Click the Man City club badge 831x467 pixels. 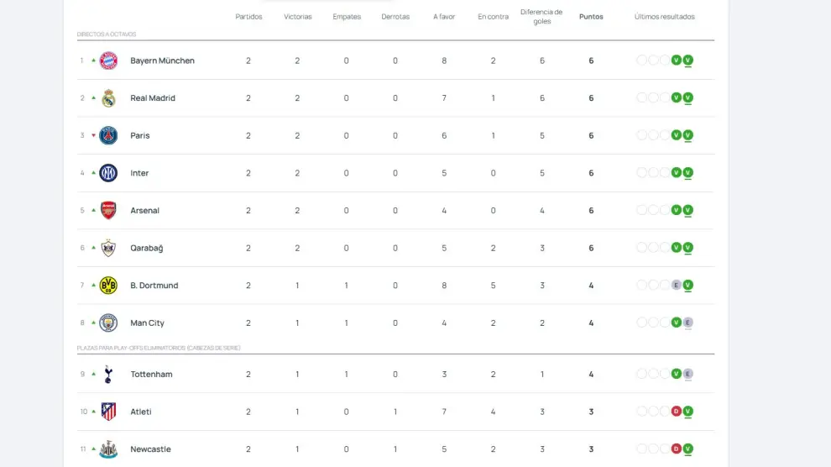point(108,323)
